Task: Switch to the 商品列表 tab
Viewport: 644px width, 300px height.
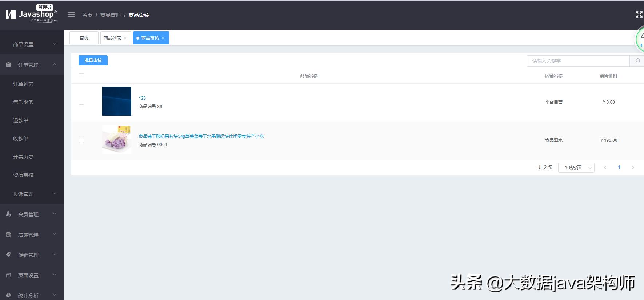Action: click(x=116, y=38)
